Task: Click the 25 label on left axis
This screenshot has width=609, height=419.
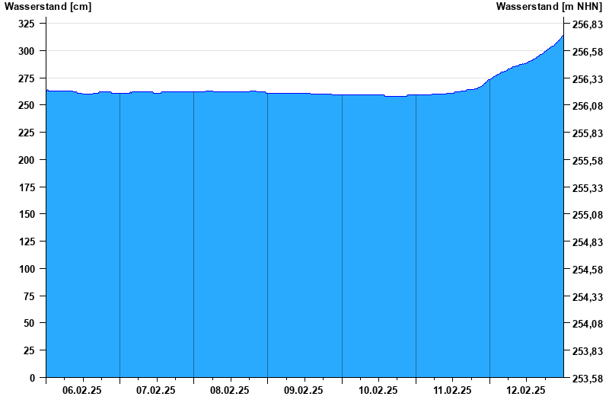Action: pyautogui.click(x=29, y=350)
